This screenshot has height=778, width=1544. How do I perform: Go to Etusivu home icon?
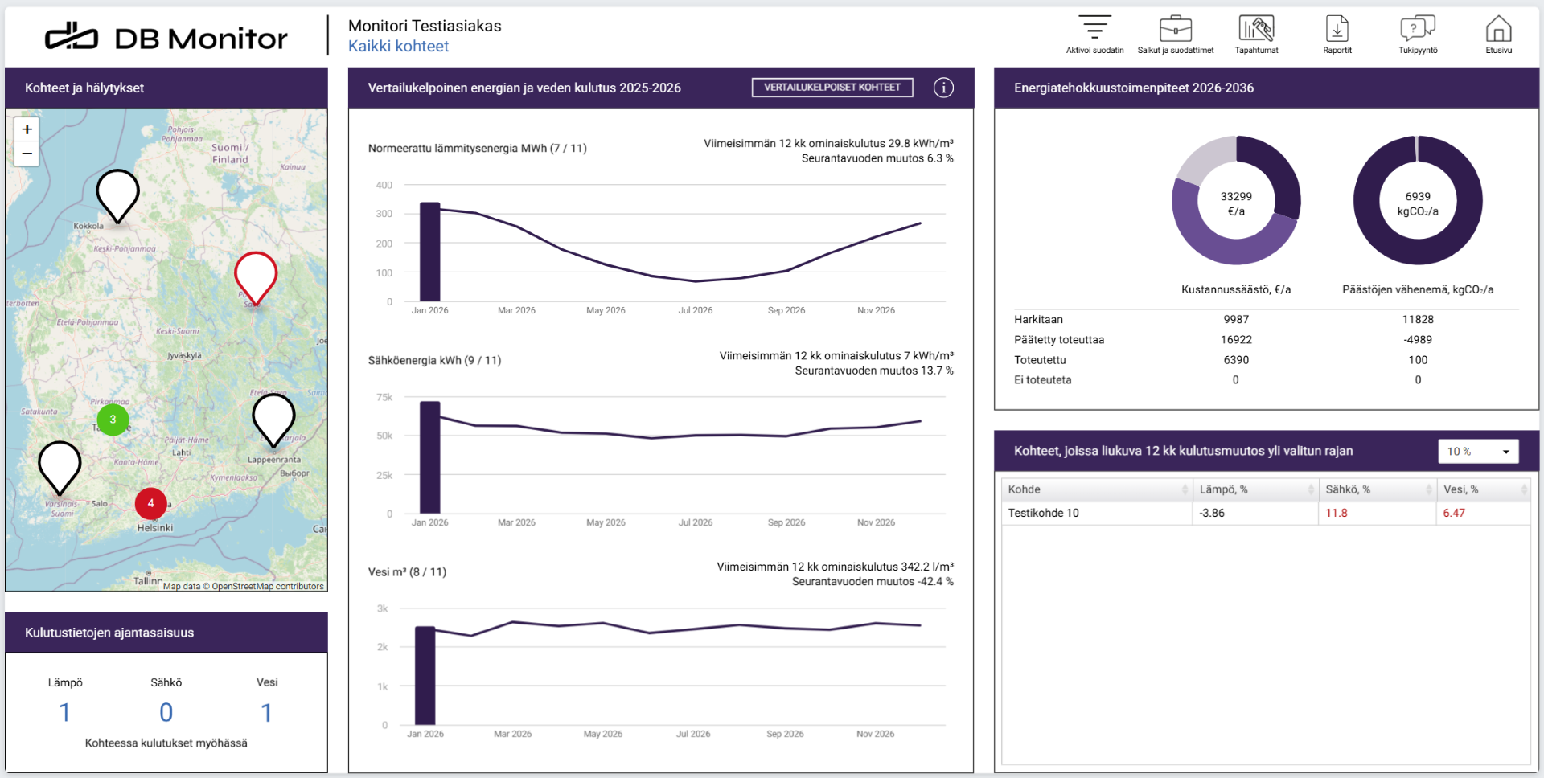(1498, 29)
